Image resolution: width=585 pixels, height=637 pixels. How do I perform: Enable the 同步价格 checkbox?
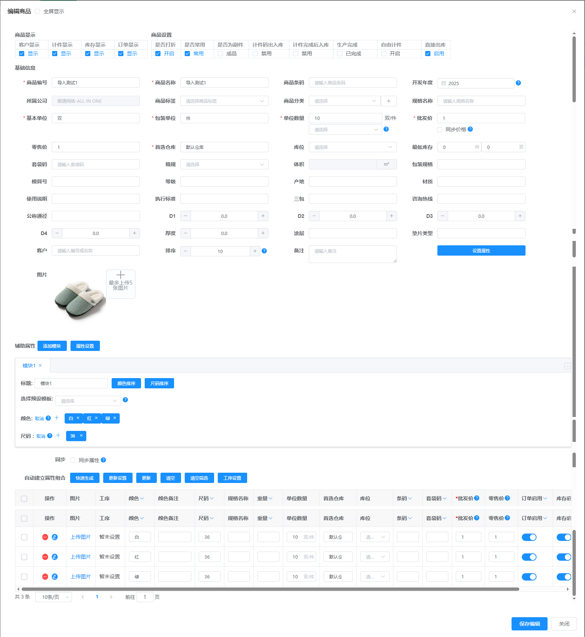pyautogui.click(x=440, y=129)
